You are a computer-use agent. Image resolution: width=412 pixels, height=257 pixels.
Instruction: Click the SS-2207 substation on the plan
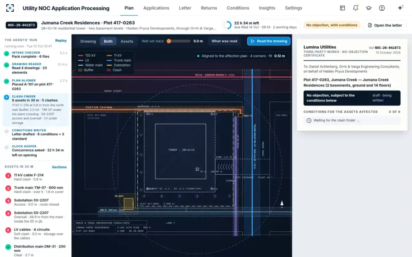coord(128,204)
